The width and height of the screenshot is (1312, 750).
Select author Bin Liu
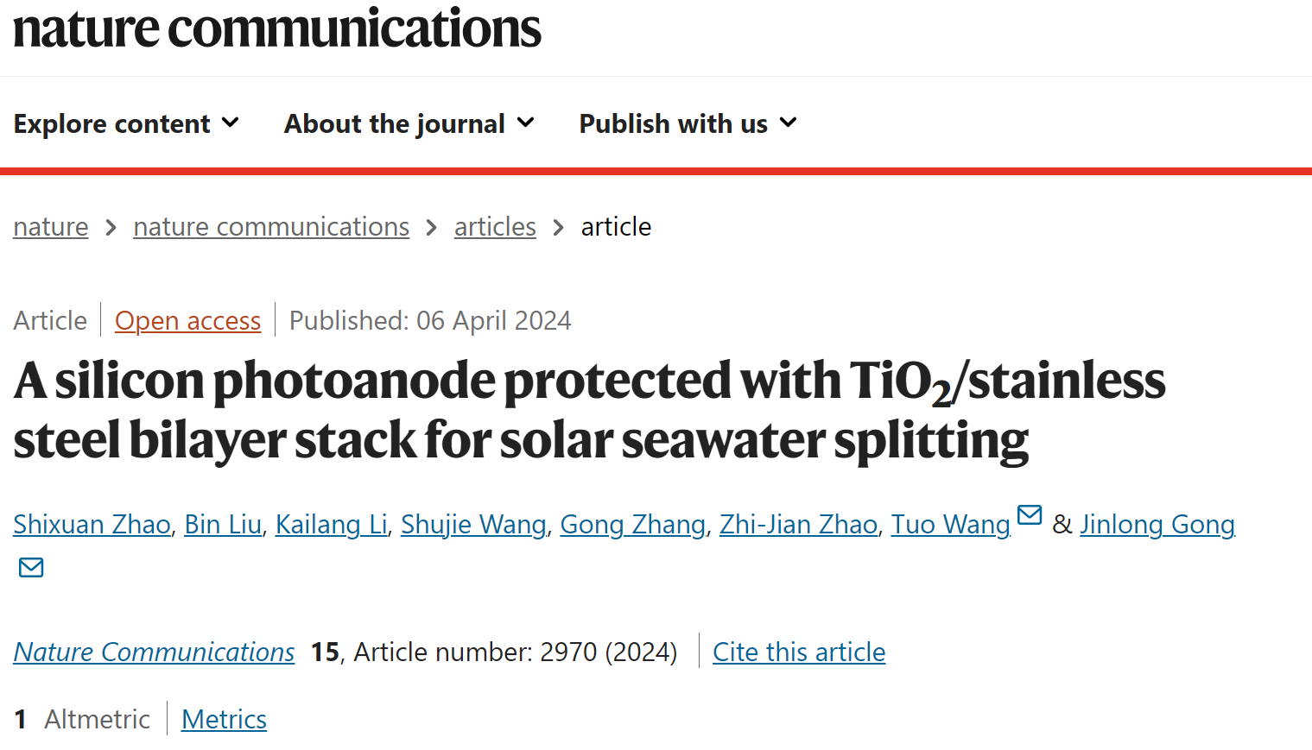223,524
